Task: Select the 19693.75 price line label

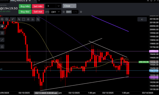Action: pyautogui.click(x=154, y=51)
